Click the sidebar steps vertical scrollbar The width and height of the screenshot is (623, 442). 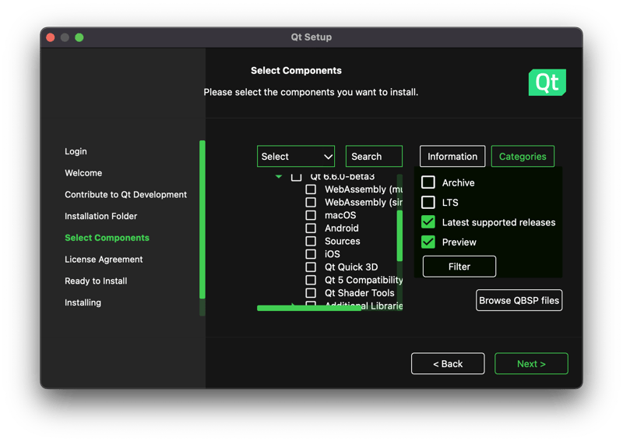point(202,219)
